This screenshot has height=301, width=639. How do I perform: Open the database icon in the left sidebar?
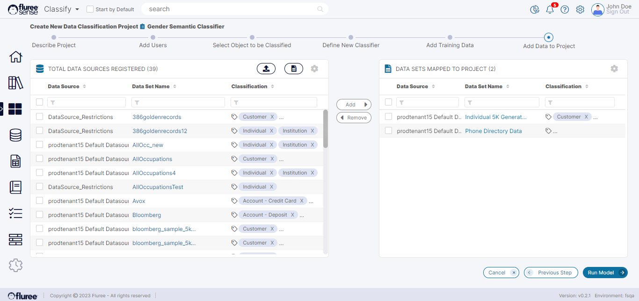point(15,135)
